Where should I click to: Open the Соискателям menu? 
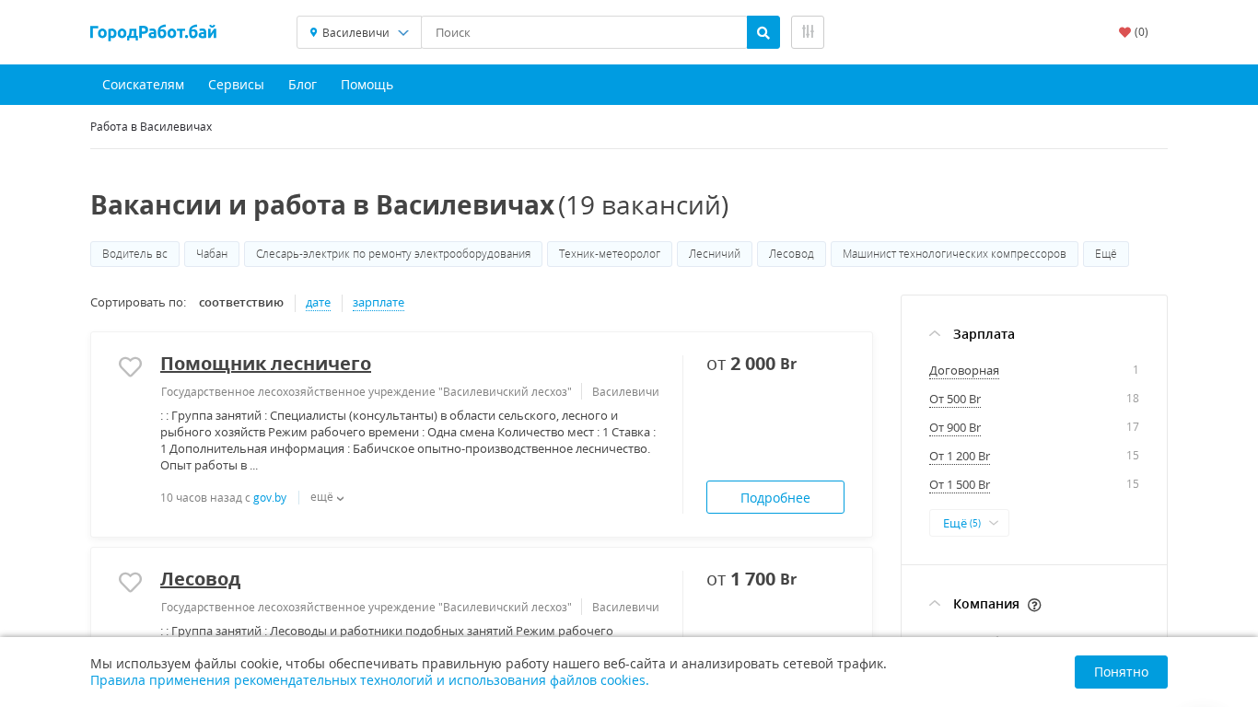click(143, 85)
